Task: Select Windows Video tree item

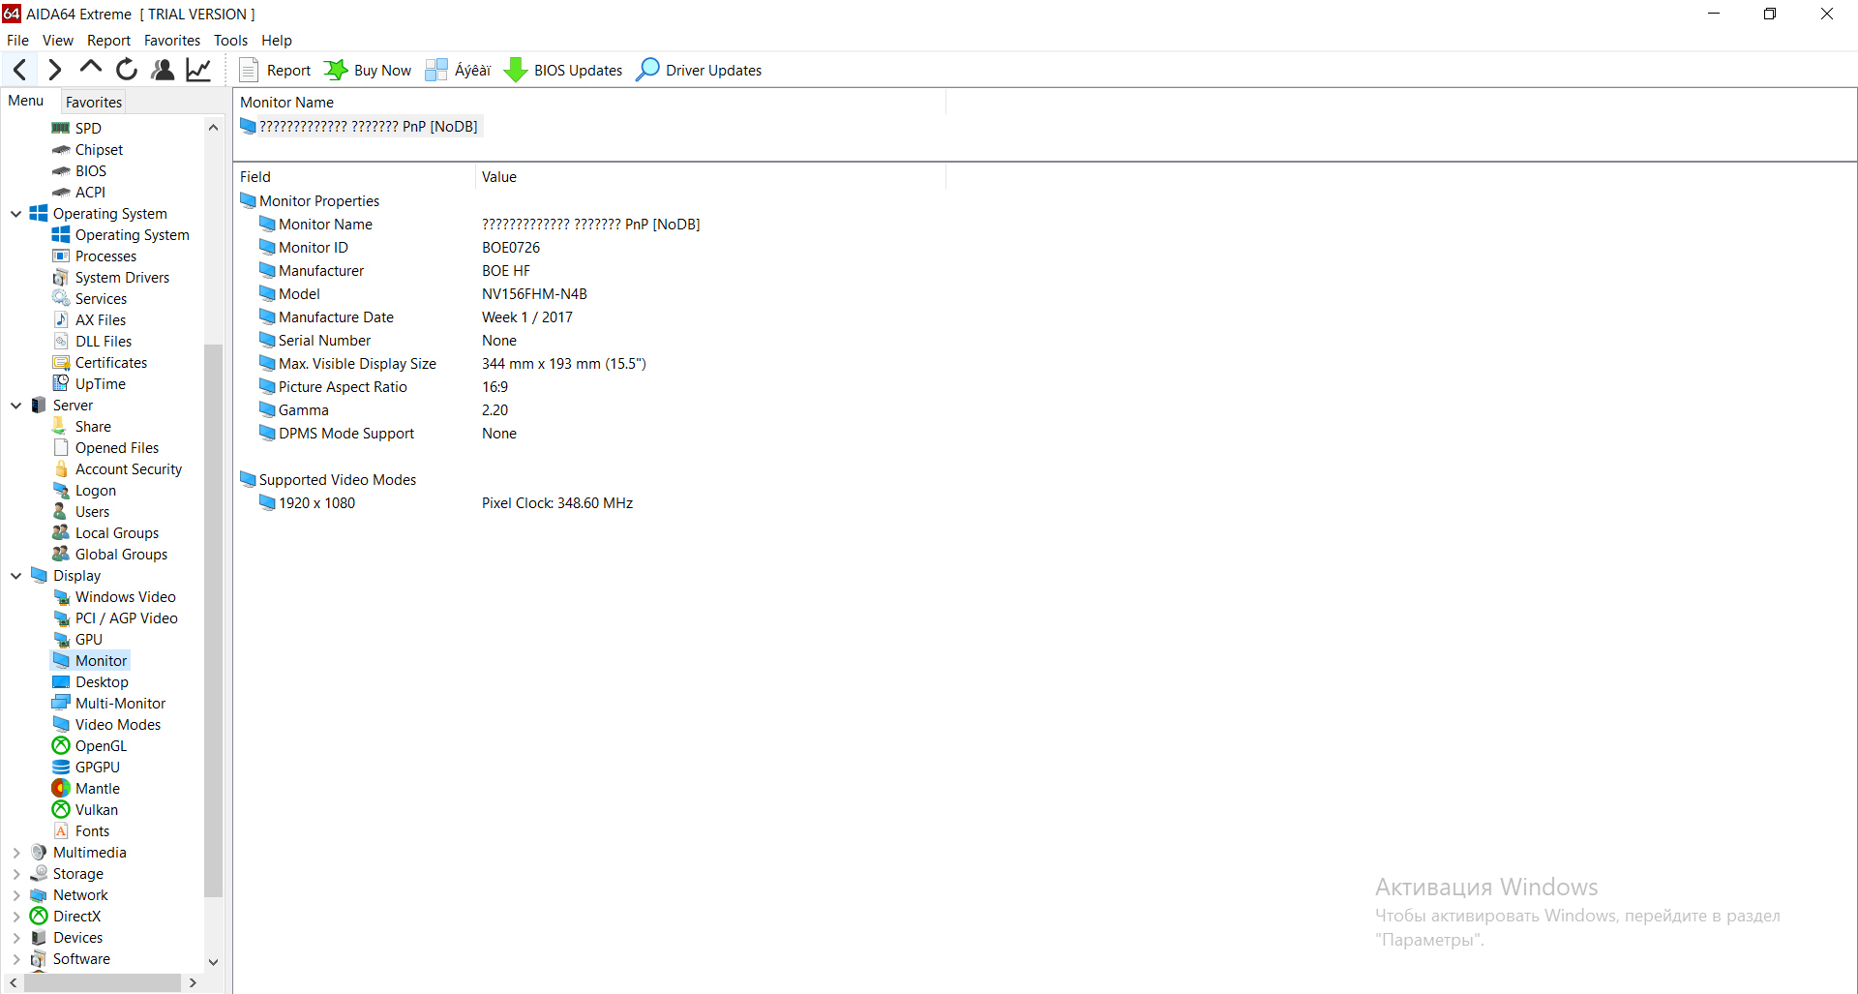Action: coord(114,597)
